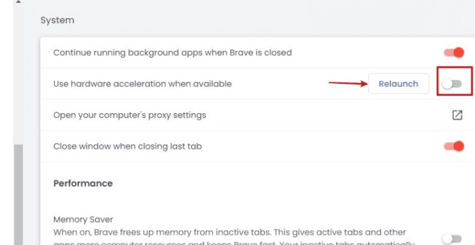The height and width of the screenshot is (245, 475).
Task: Click the Performance section heading
Action: (x=83, y=183)
